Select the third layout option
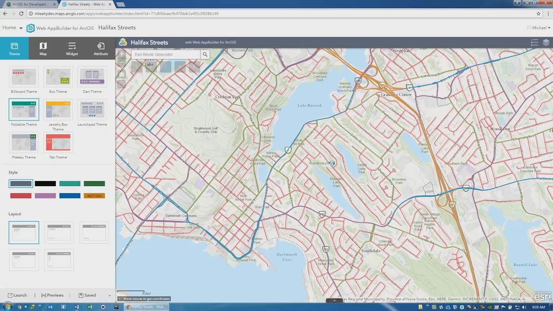This screenshot has height=311, width=553. pos(94,232)
